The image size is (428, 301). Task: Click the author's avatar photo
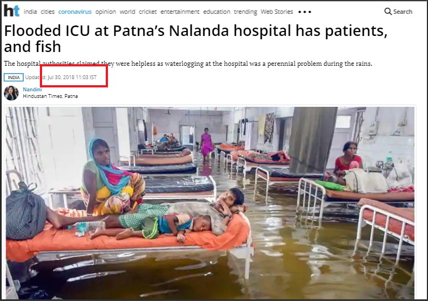pyautogui.click(x=11, y=93)
